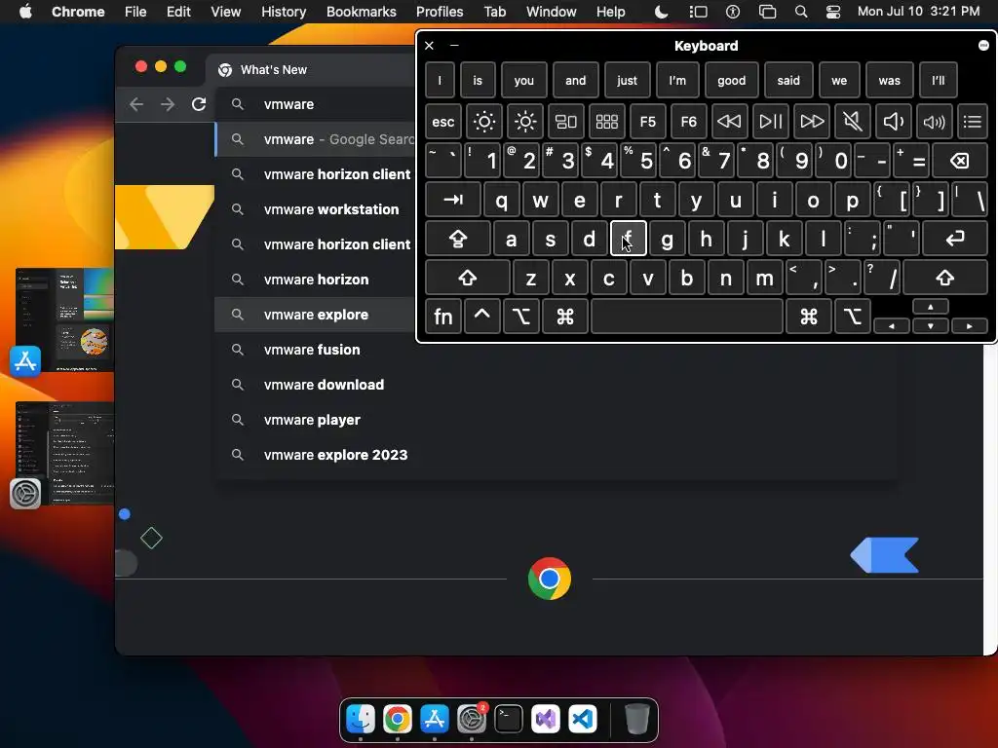Click the volume down key
The image size is (998, 748).
(893, 121)
